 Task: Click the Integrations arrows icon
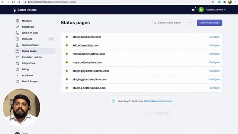tap(17, 63)
